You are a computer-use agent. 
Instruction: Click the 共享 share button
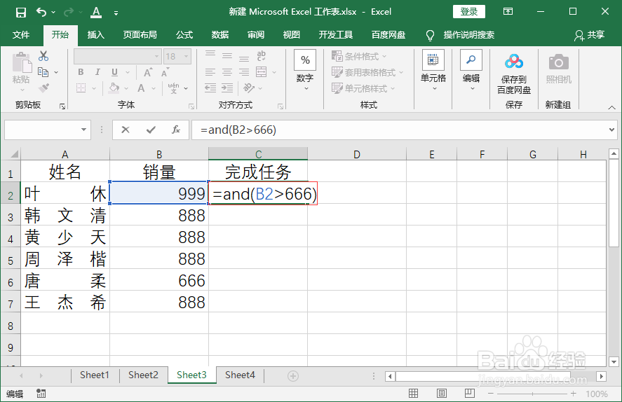click(x=590, y=35)
